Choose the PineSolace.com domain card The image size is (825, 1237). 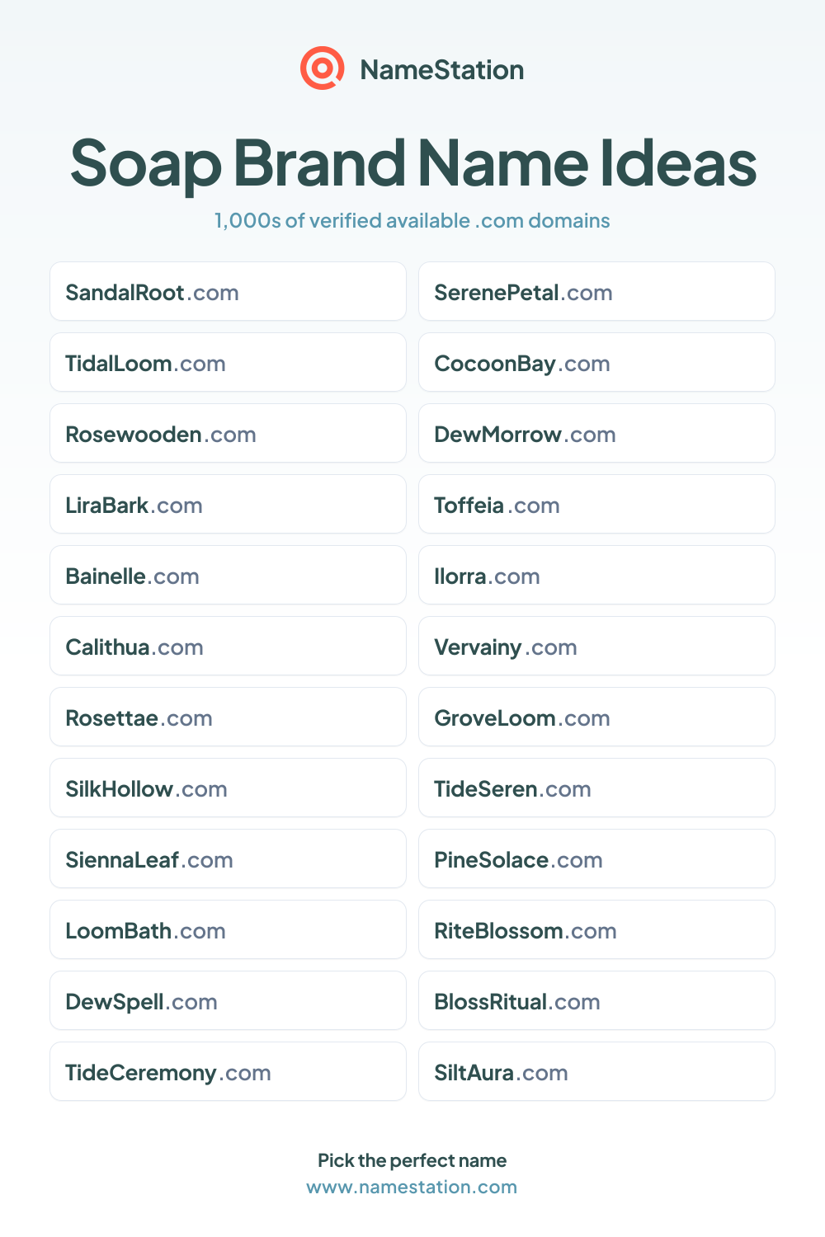pos(596,858)
